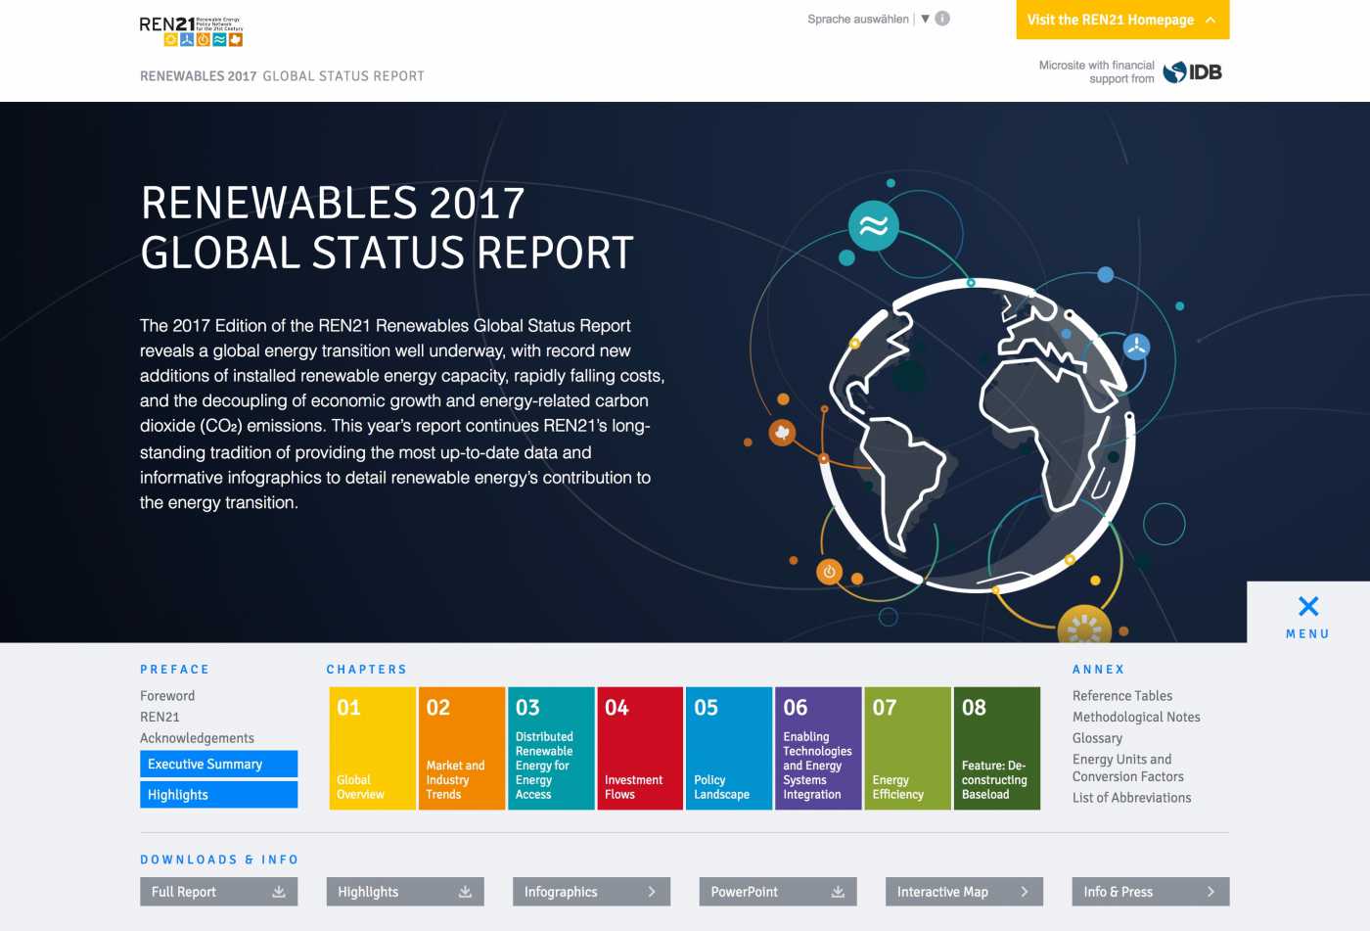Close the menu with the X icon

[x=1308, y=606]
